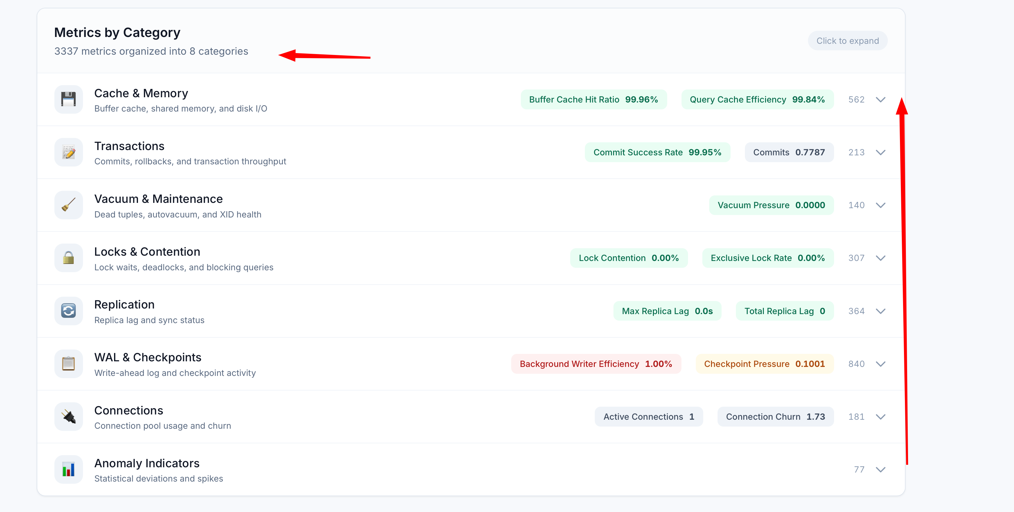Click the Vacuum & Maintenance broom icon
1014x512 pixels.
click(x=68, y=205)
